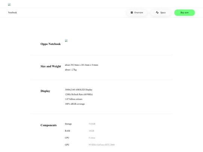Viewport: 203px width, 152px height.
Task: Switch to the Specs tab
Action: 161,12
